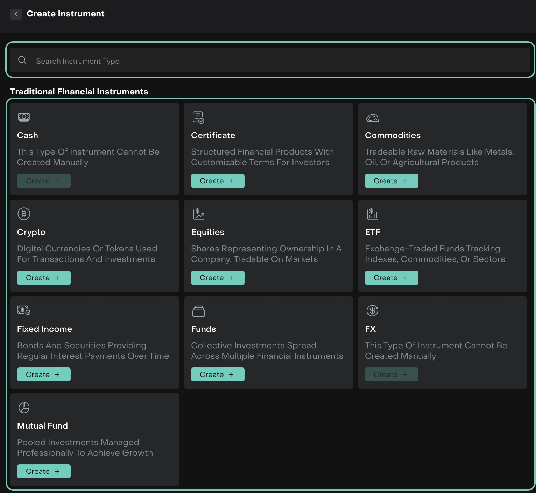
Task: Click the Fixed Income icon
Action: pyautogui.click(x=24, y=310)
